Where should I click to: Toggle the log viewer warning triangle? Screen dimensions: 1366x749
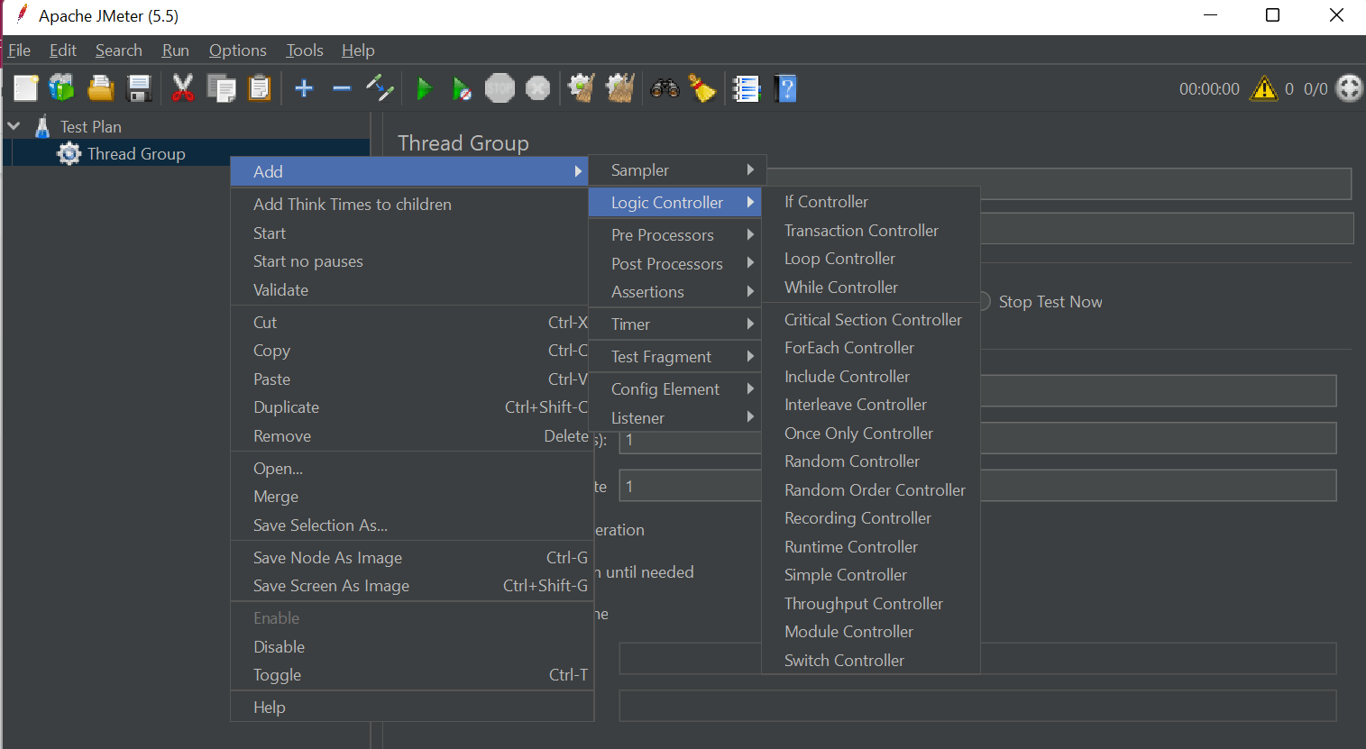pyautogui.click(x=1264, y=87)
